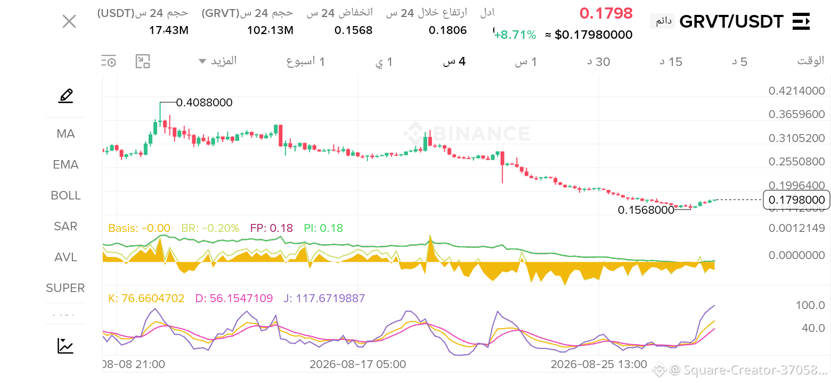Click the BR: -0.20% indicator label

(x=210, y=228)
